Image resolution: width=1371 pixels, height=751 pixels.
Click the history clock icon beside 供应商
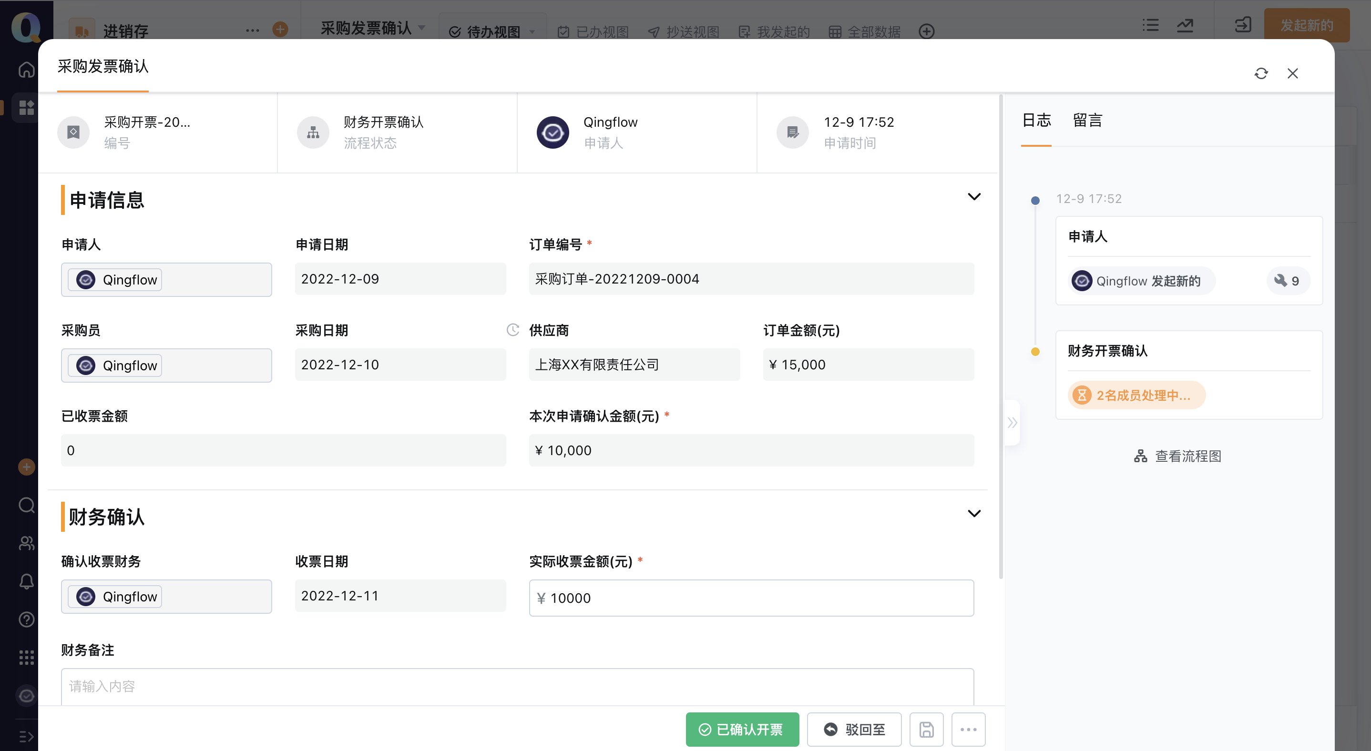[x=512, y=330]
